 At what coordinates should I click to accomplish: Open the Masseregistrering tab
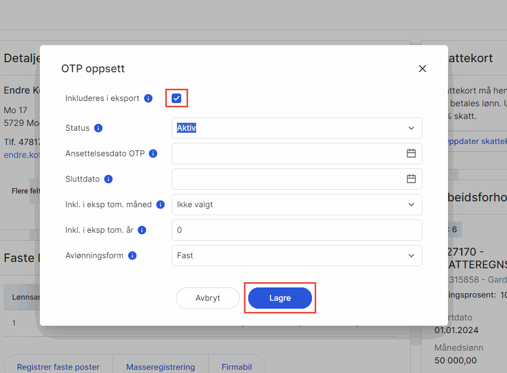pyautogui.click(x=160, y=367)
